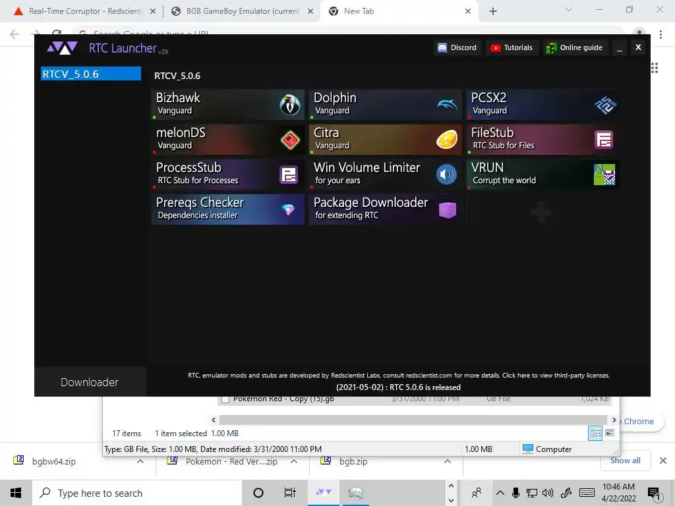Expand options for Pokemon - Red Ver zip download
The height and width of the screenshot is (506, 675).
pyautogui.click(x=294, y=461)
